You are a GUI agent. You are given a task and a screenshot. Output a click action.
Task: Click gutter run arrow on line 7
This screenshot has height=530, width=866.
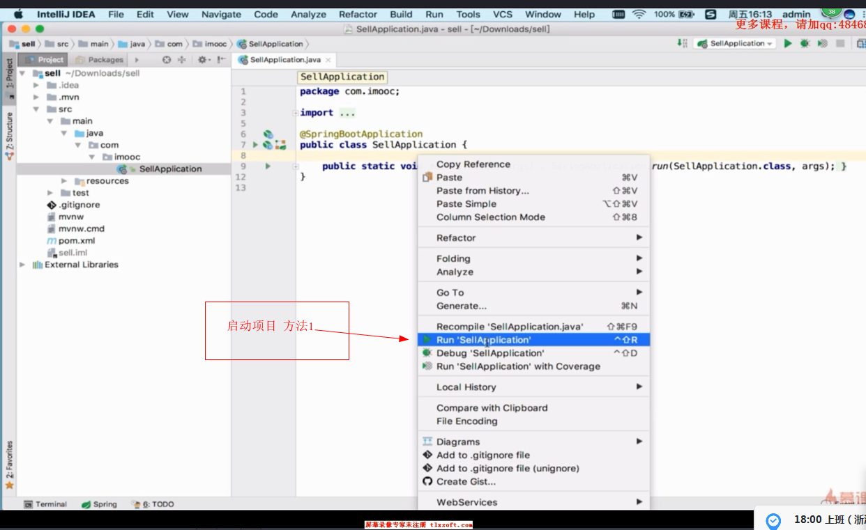point(255,145)
